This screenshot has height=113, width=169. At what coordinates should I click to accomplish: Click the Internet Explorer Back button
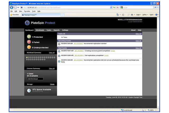coord(12,7)
